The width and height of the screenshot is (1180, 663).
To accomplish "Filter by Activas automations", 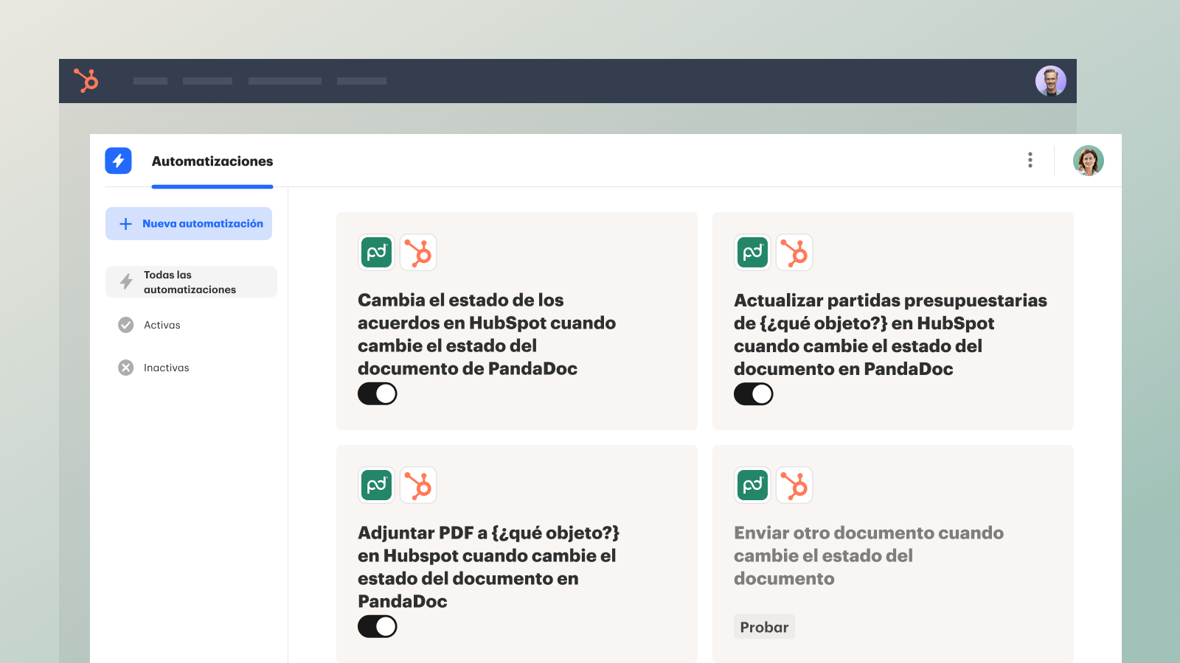I will pyautogui.click(x=162, y=325).
